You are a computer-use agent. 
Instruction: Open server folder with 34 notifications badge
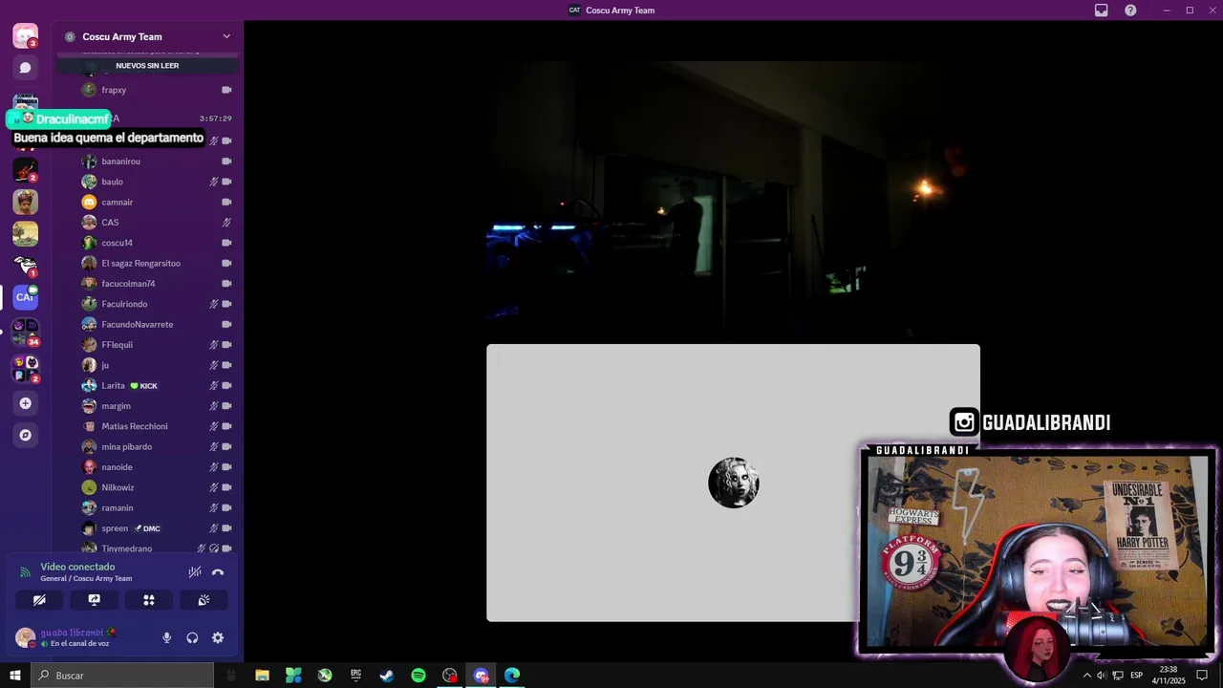26,333
